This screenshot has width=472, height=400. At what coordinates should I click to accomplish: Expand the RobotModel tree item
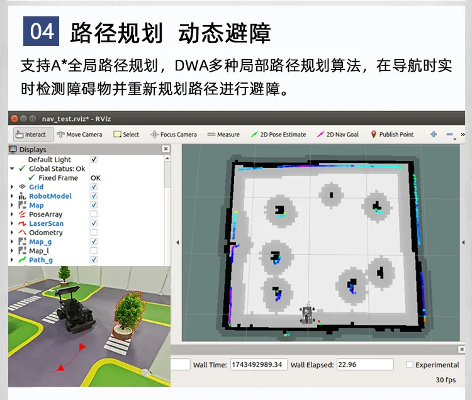tap(12, 196)
